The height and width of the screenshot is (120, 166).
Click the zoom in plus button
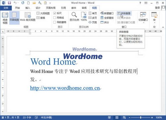click(x=152, y=118)
